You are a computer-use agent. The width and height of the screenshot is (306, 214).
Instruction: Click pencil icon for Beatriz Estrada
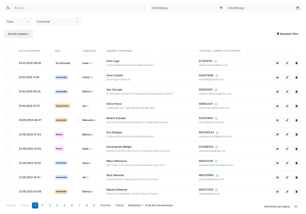(x=287, y=120)
